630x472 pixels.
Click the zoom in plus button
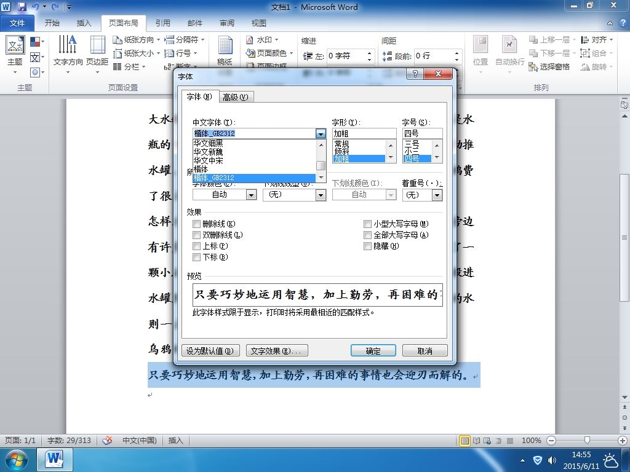[623, 441]
